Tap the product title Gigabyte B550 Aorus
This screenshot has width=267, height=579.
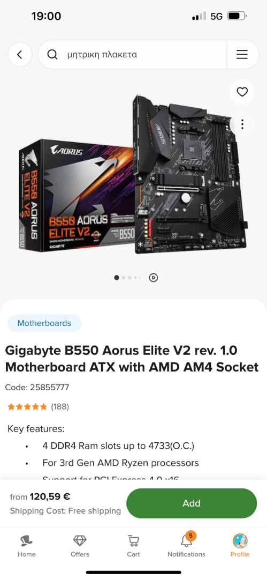pos(132,358)
